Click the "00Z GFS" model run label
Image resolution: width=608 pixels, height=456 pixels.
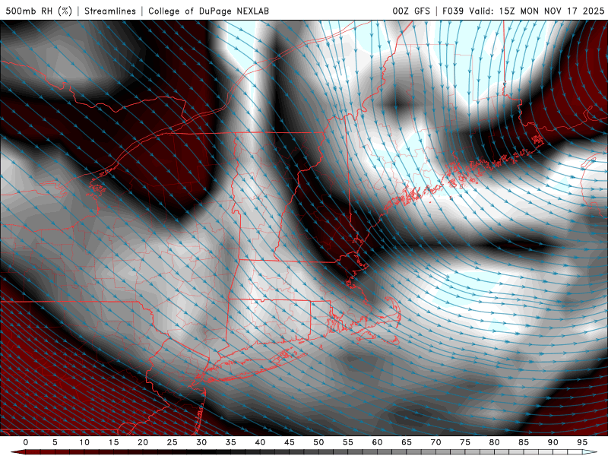tap(411, 11)
